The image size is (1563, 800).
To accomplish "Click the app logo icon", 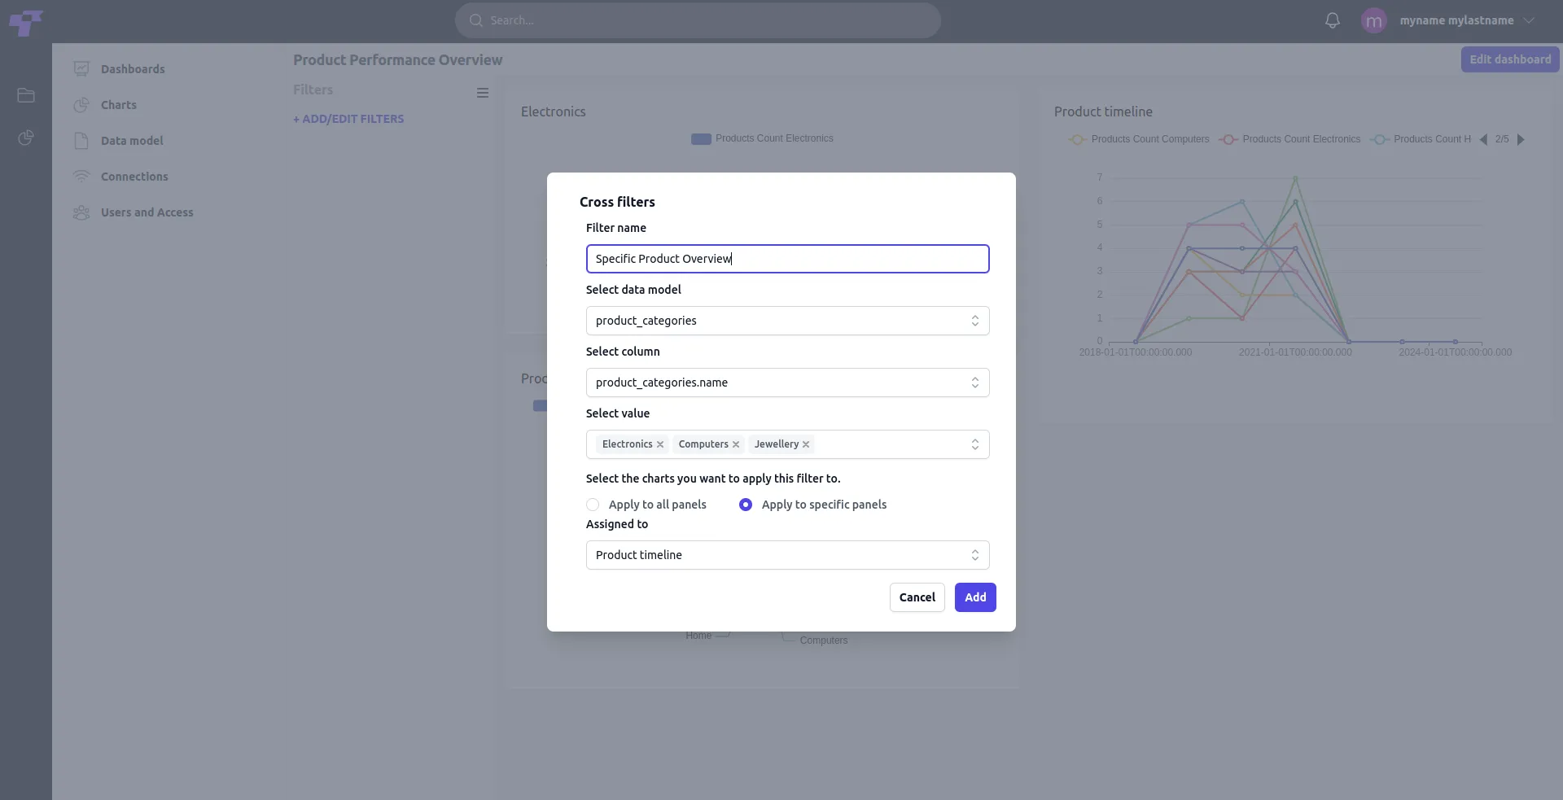I will point(25,22).
